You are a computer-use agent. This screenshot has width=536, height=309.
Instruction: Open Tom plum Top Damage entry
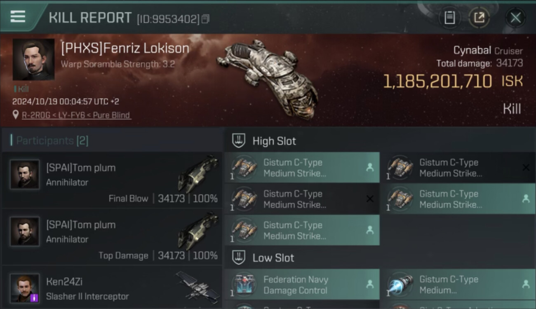[x=112, y=237]
